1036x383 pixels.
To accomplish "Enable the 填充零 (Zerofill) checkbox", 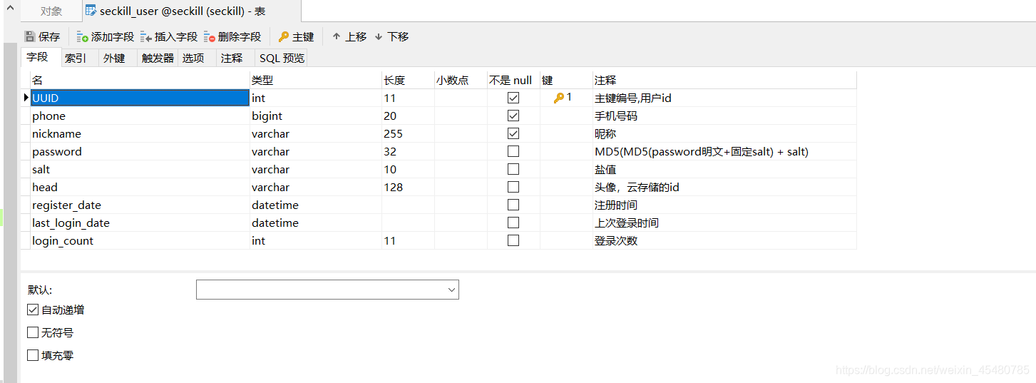I will (33, 355).
